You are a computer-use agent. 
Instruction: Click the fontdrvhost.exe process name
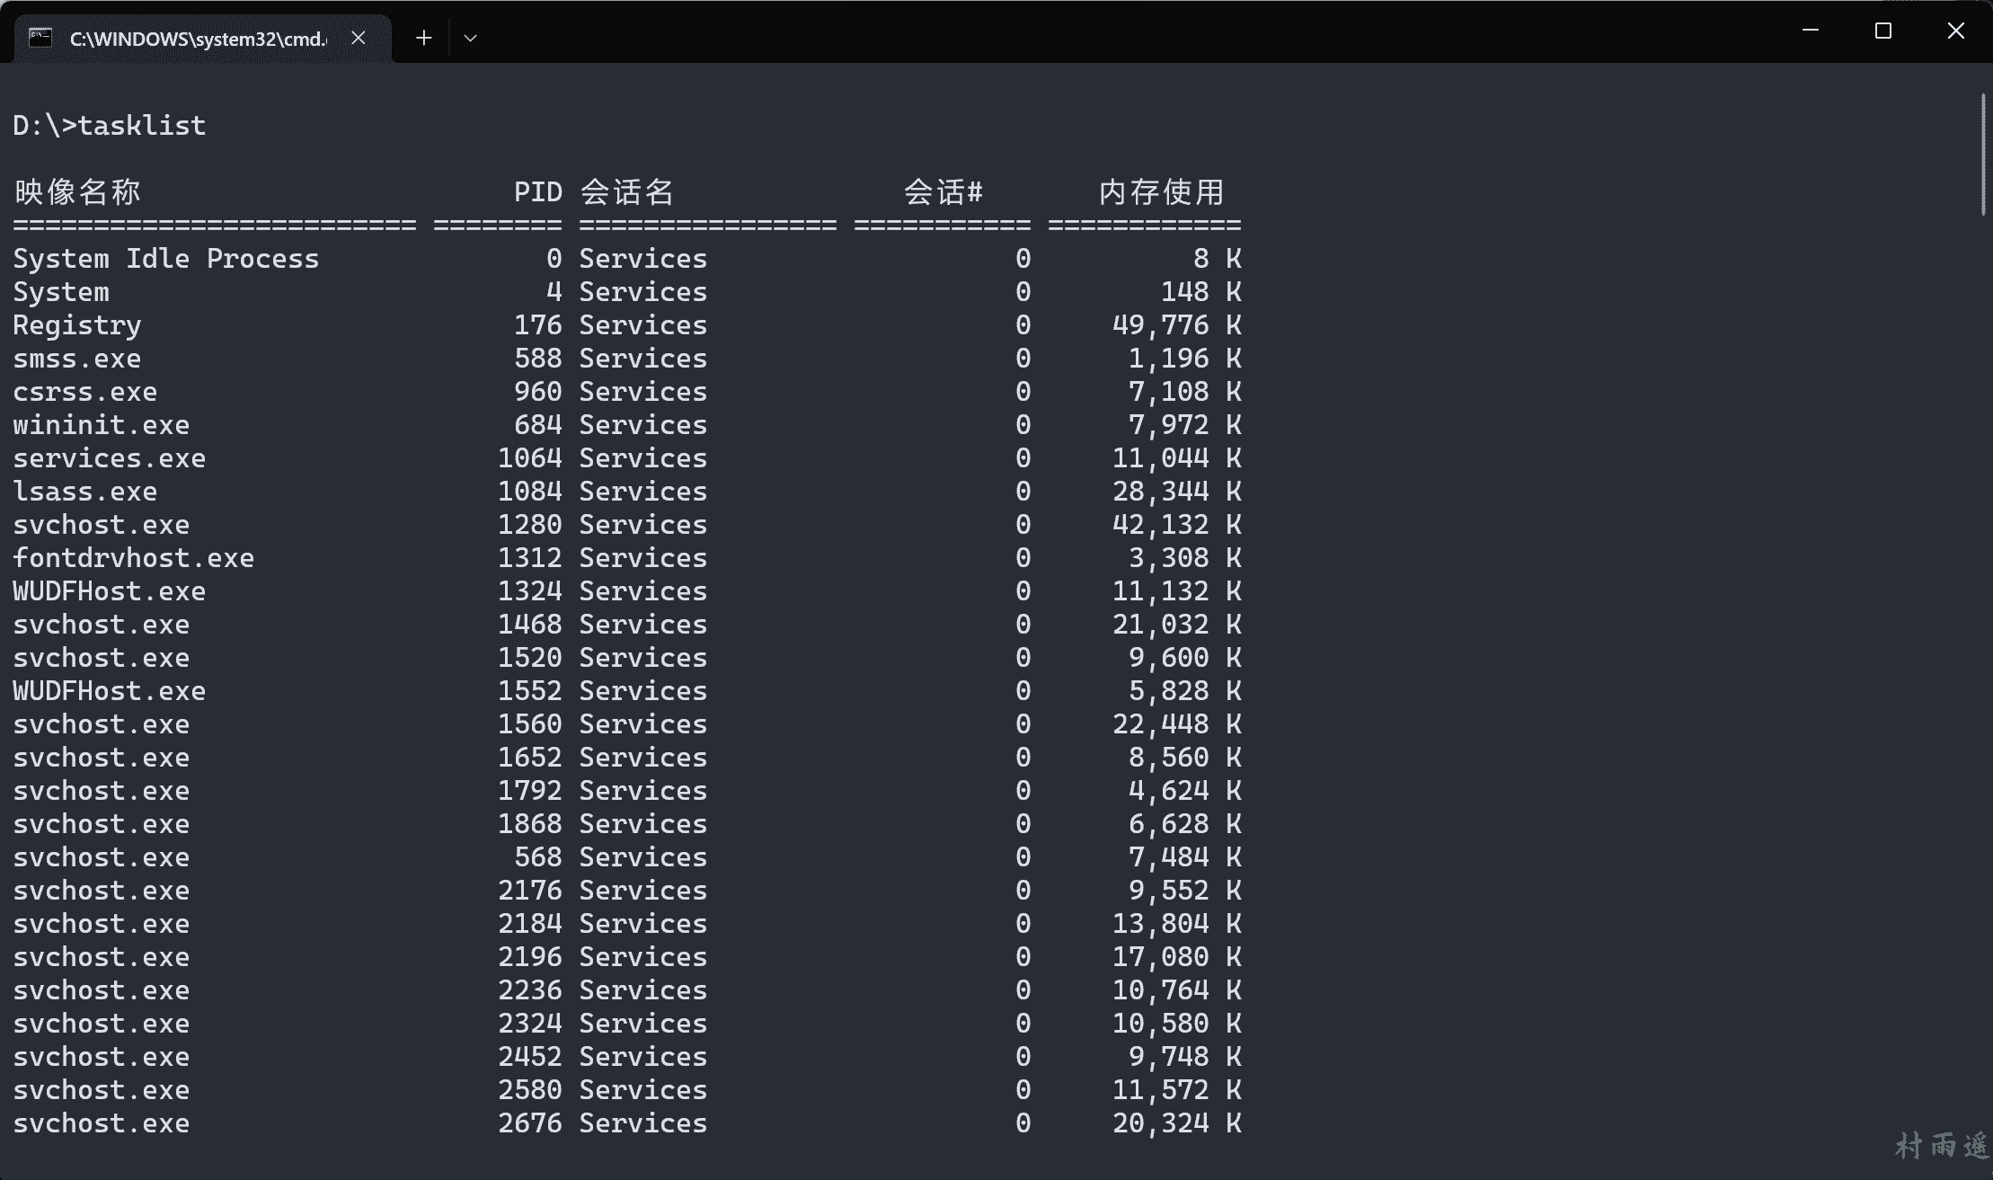(x=133, y=558)
